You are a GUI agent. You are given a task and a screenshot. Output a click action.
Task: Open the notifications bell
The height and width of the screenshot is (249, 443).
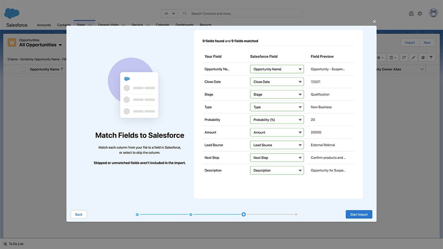tap(411, 13)
